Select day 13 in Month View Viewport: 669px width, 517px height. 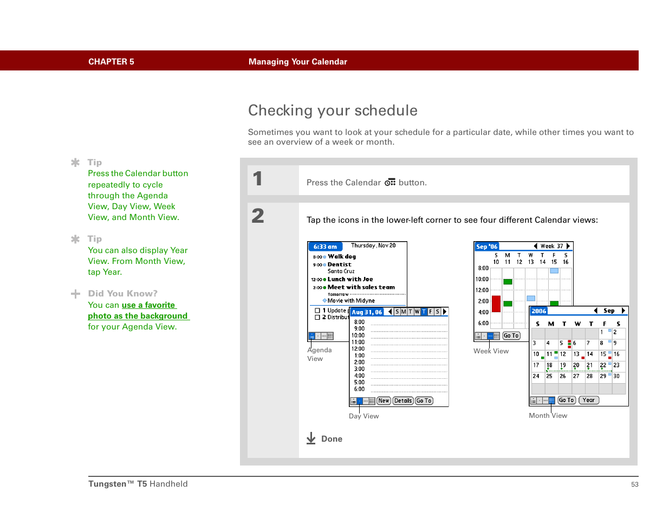coord(579,355)
